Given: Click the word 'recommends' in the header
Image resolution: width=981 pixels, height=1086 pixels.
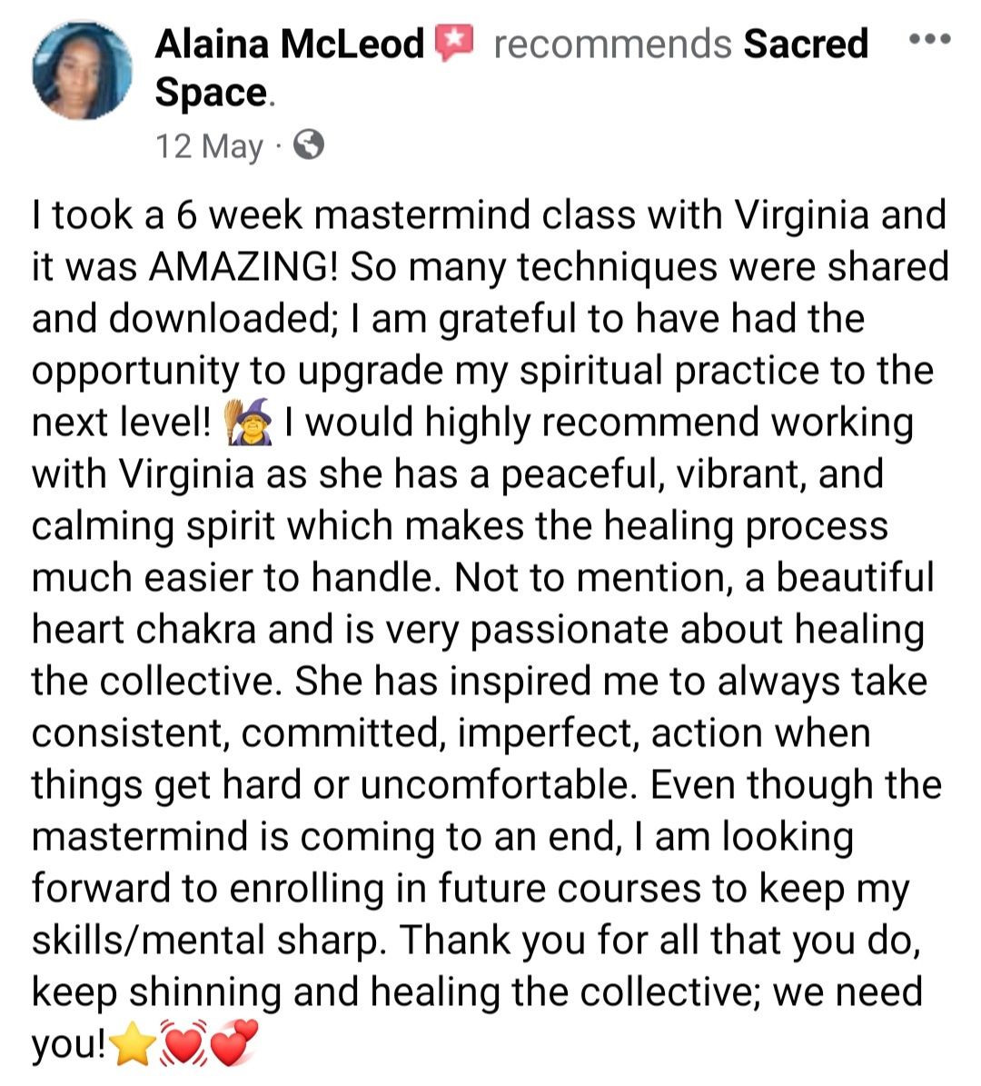Looking at the screenshot, I should (x=612, y=44).
